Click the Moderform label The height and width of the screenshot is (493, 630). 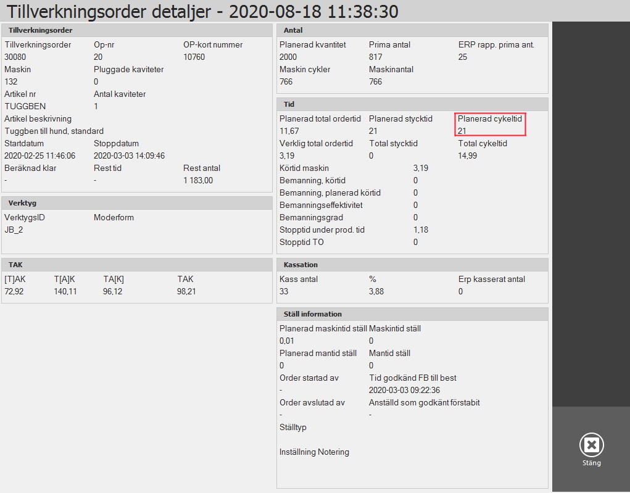[x=114, y=217]
